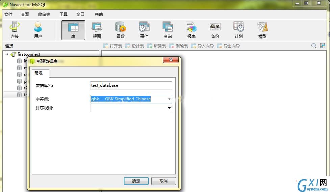Click 取消 (Cancel) in the dialog
Screen dimensions: 330x192
pyautogui.click(x=163, y=181)
